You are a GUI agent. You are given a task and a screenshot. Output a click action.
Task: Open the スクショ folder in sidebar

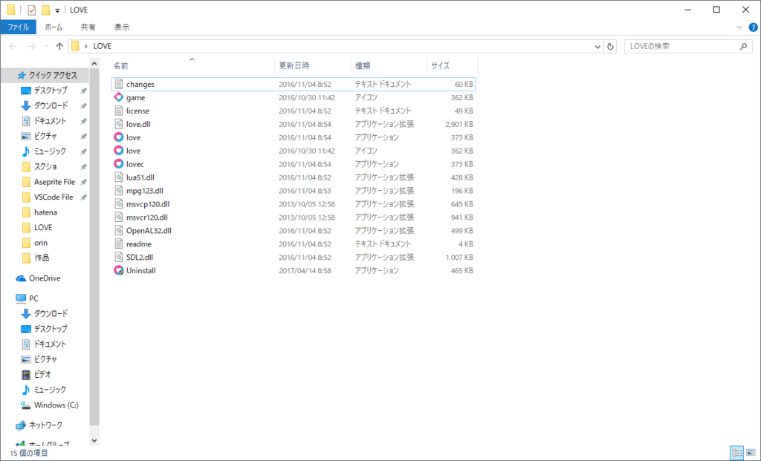(45, 167)
